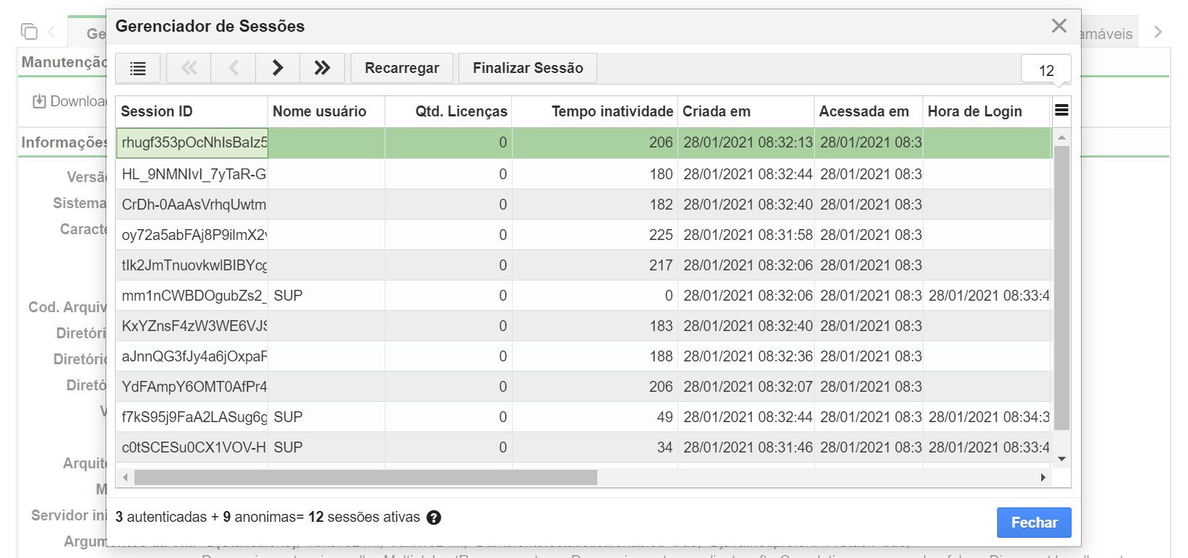Viewport: 1188px width, 558px height.
Task: Click help question mark beside sessões ativas
Action: point(434,518)
